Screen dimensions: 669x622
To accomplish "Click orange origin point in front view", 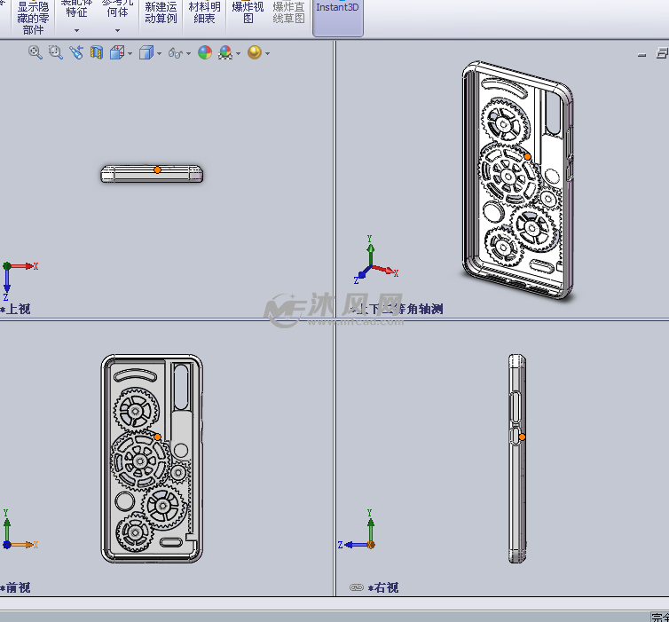I will (157, 437).
